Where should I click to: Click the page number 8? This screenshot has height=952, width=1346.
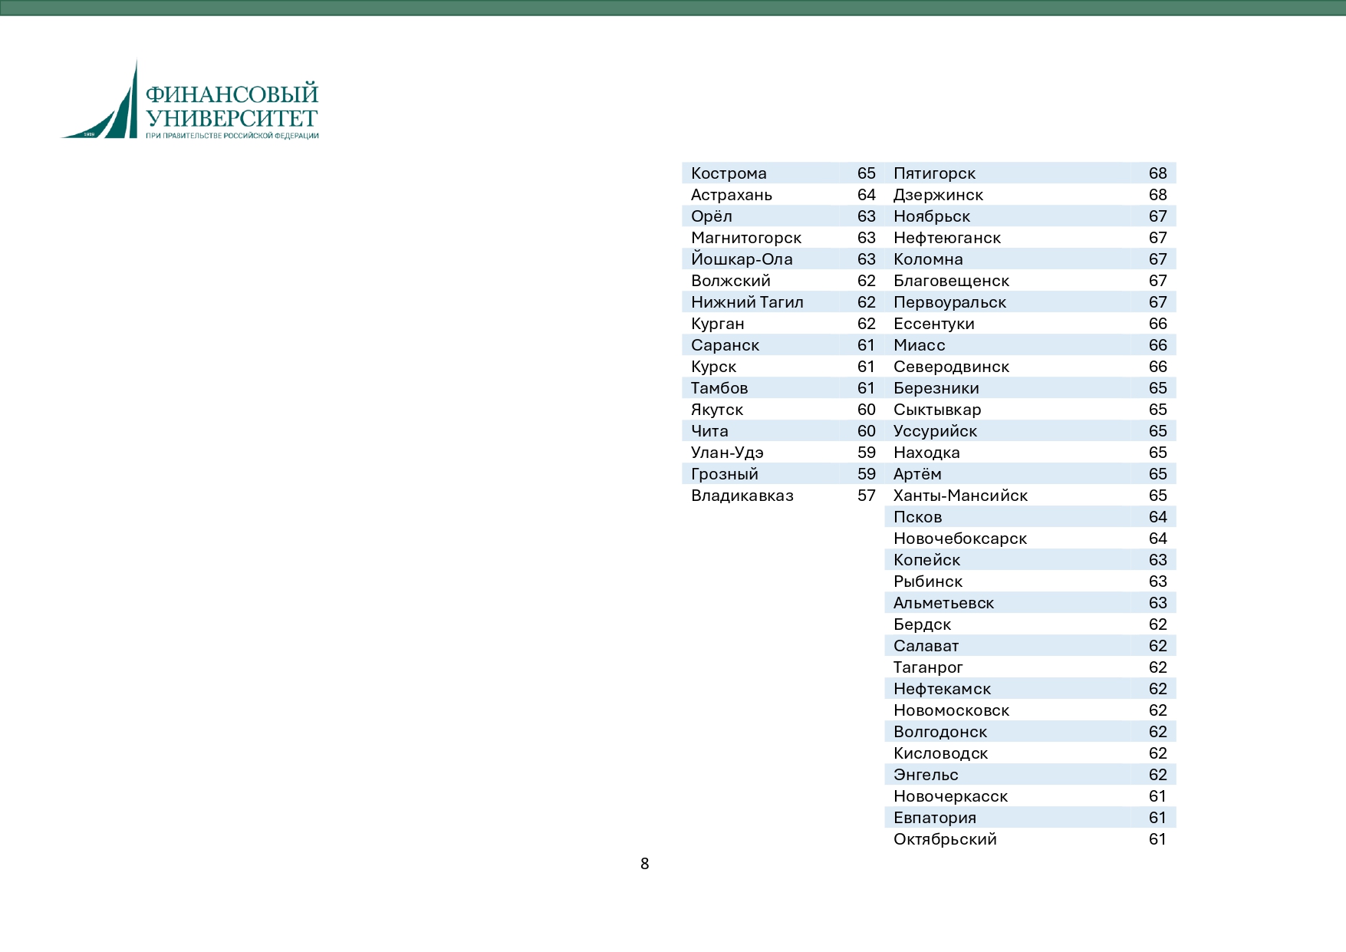pyautogui.click(x=644, y=864)
